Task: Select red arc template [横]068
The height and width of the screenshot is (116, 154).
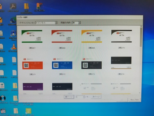Action: coord(62,36)
